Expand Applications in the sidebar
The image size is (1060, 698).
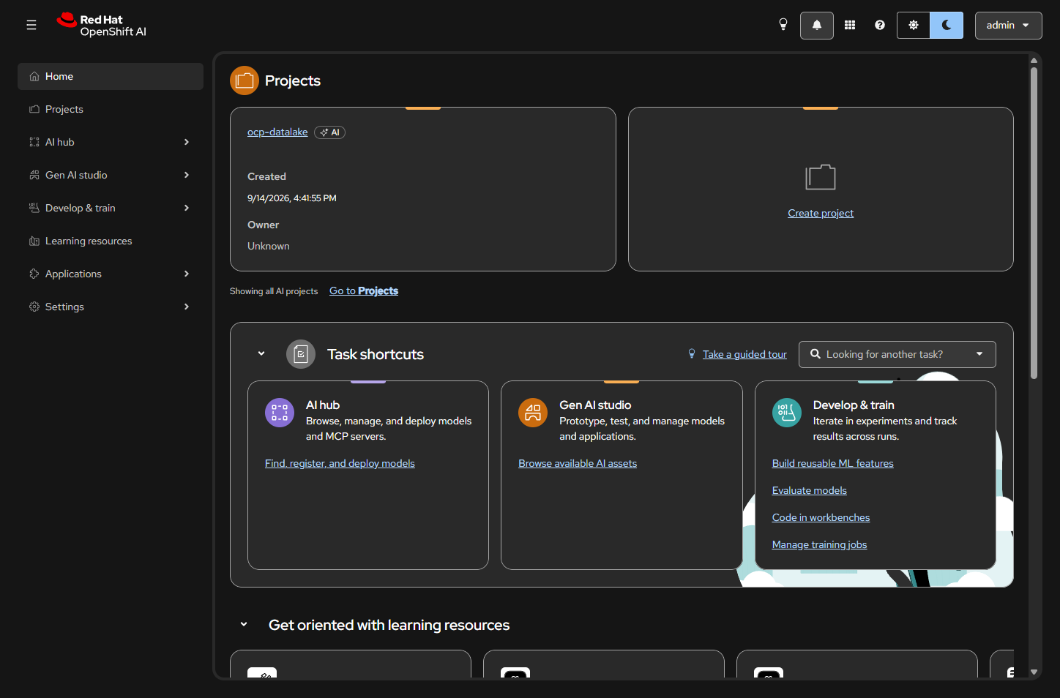coord(111,274)
